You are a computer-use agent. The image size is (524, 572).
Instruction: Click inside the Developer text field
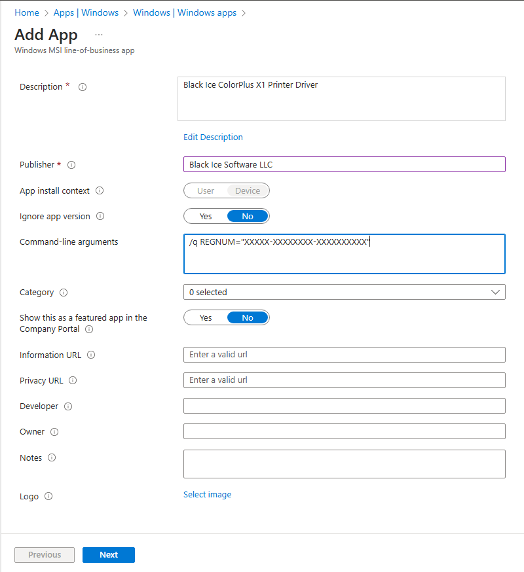(344, 406)
